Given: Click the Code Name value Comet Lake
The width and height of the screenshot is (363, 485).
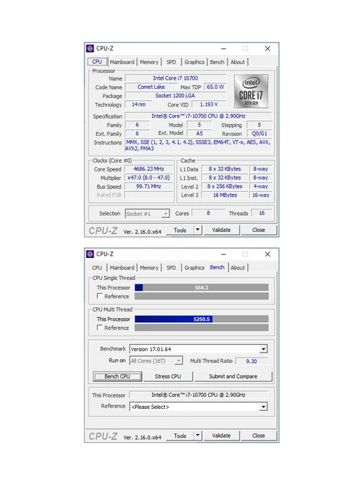Looking at the screenshot, I should click(x=151, y=87).
